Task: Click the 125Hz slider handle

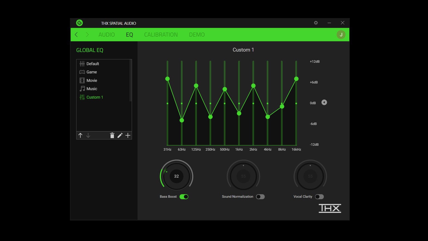Action: click(x=196, y=86)
